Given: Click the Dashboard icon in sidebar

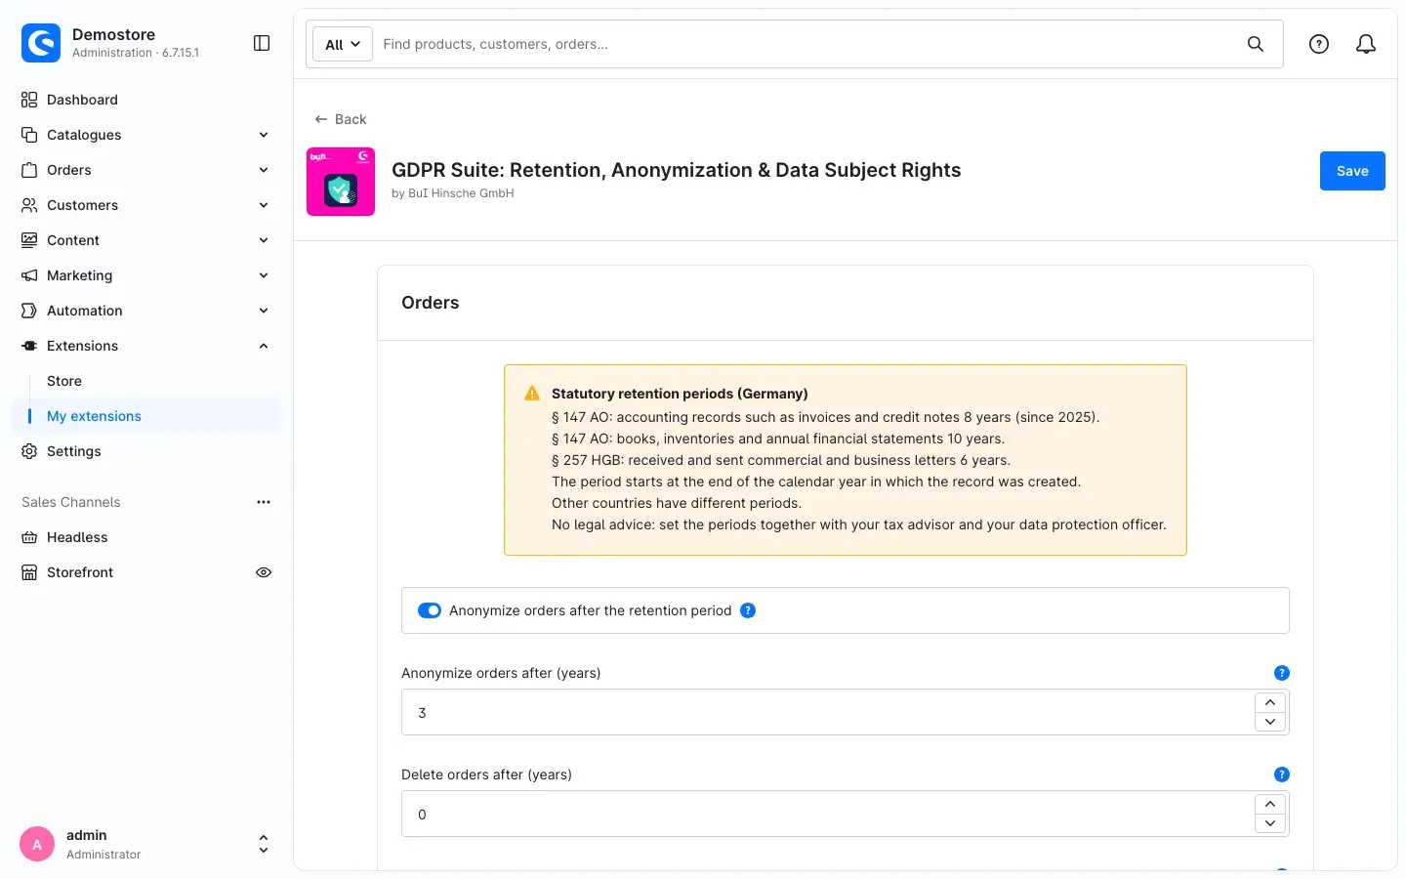Looking at the screenshot, I should [29, 100].
